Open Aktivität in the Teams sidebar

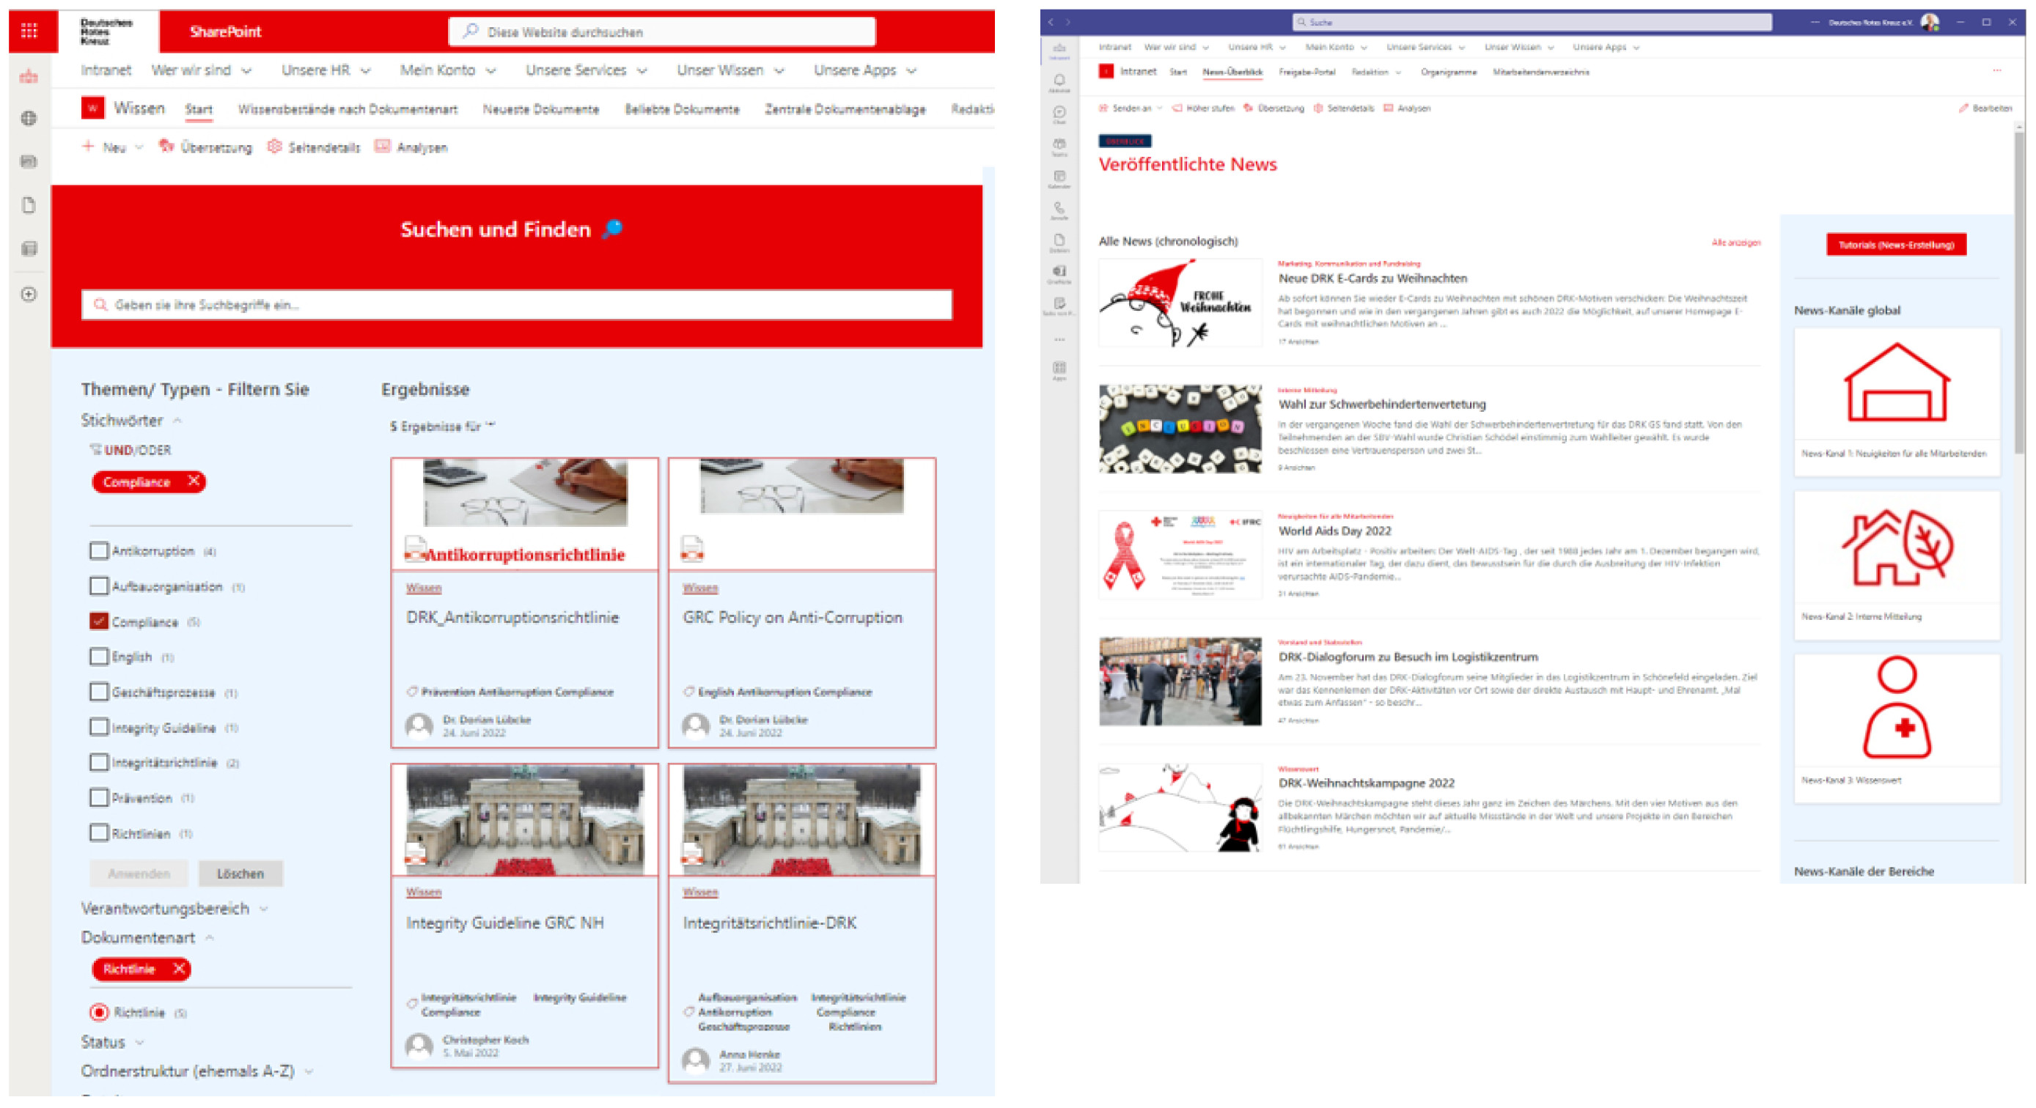1059,83
